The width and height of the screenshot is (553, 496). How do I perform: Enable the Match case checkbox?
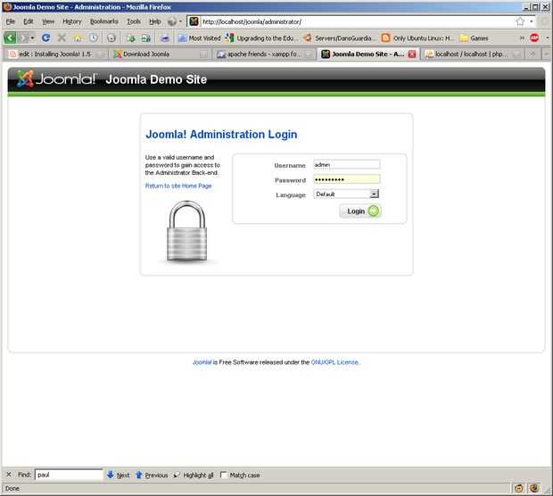tap(223, 475)
